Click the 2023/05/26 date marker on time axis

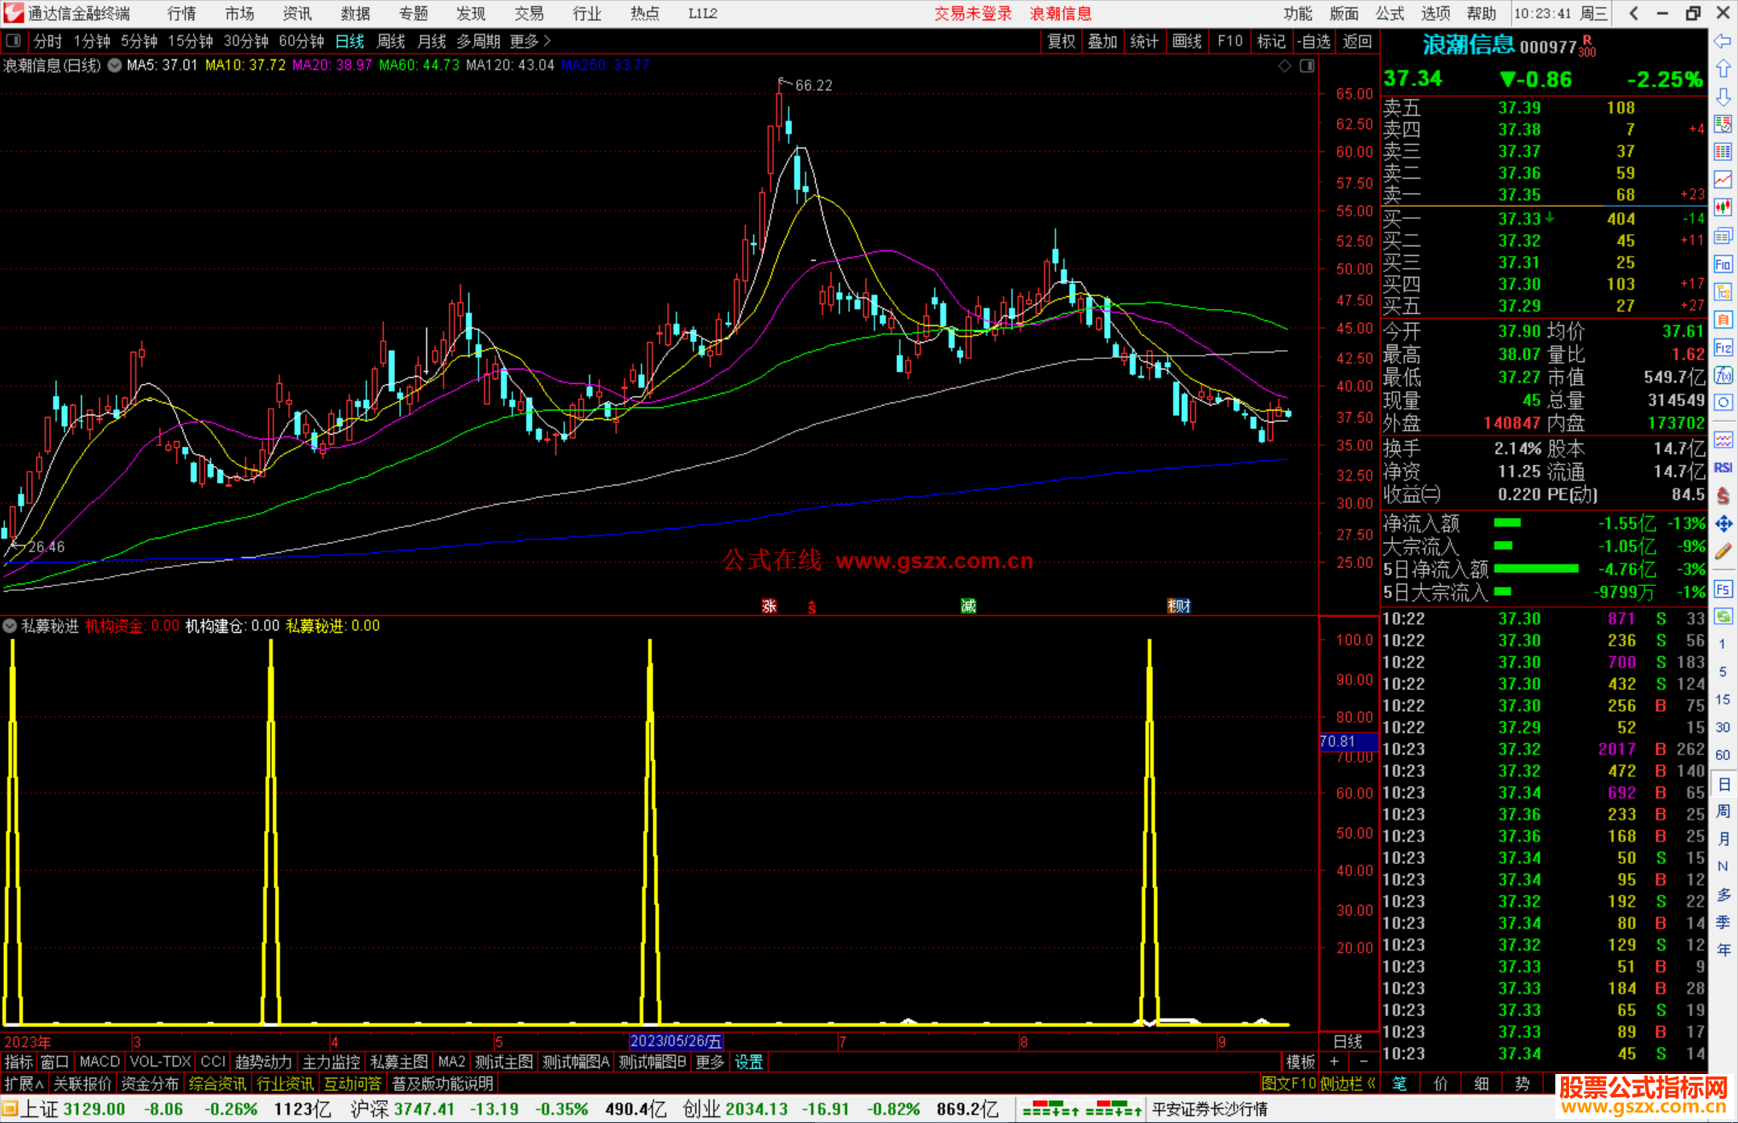click(x=676, y=1042)
